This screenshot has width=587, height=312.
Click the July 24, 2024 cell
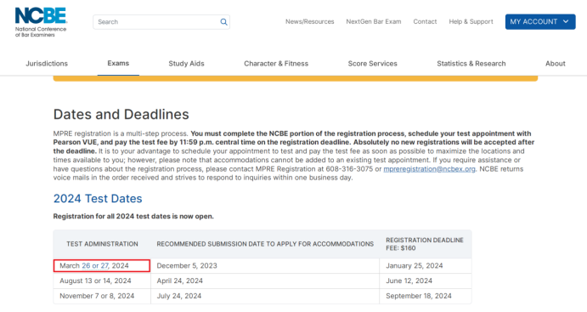[x=265, y=296]
